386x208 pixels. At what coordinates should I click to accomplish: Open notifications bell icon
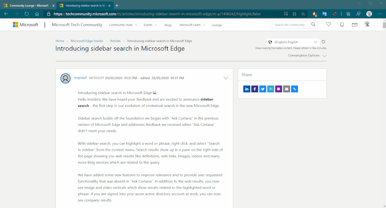342,25
